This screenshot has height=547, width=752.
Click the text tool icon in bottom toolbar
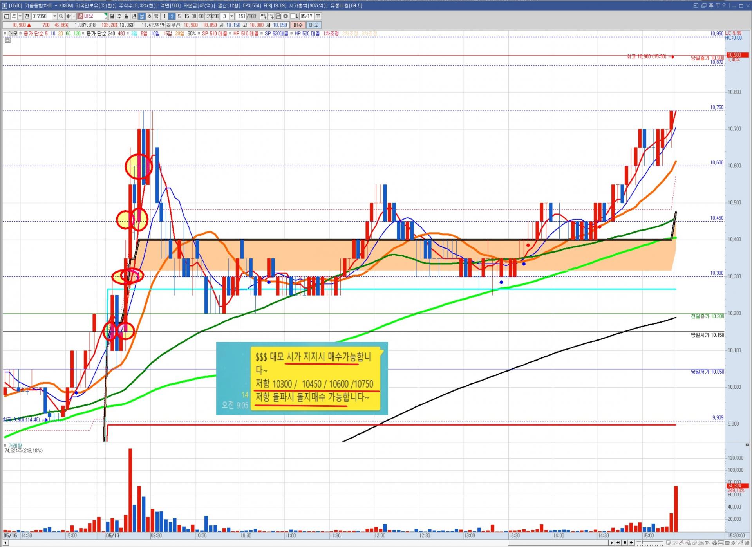[x=707, y=543]
